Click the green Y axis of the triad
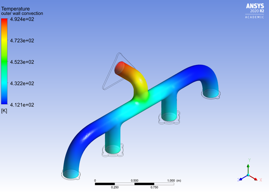This screenshot has height=193, width=269. click(x=248, y=169)
